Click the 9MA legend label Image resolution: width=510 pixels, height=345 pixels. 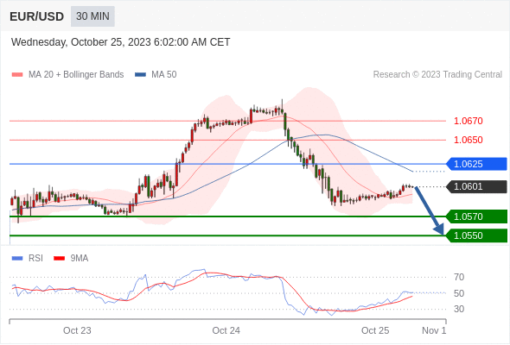(x=80, y=259)
